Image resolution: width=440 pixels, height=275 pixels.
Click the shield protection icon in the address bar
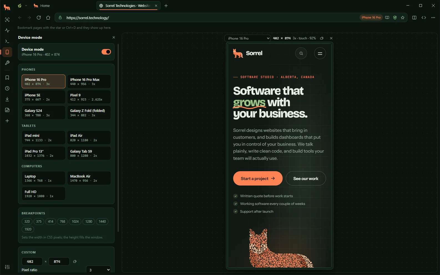coord(395,17)
